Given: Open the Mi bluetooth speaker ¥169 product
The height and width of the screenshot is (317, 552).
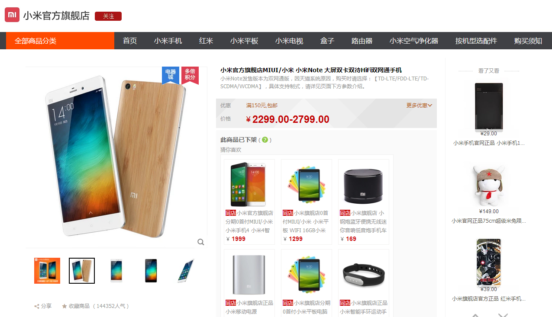Looking at the screenshot, I should point(364,202).
